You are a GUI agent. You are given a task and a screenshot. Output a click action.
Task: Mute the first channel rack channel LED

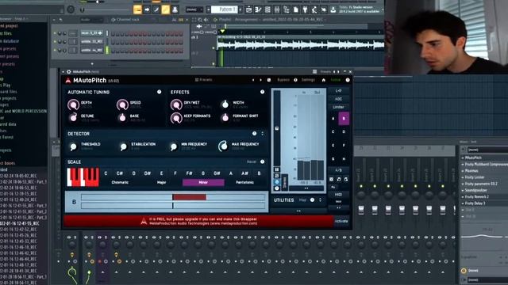pyautogui.click(x=55, y=33)
